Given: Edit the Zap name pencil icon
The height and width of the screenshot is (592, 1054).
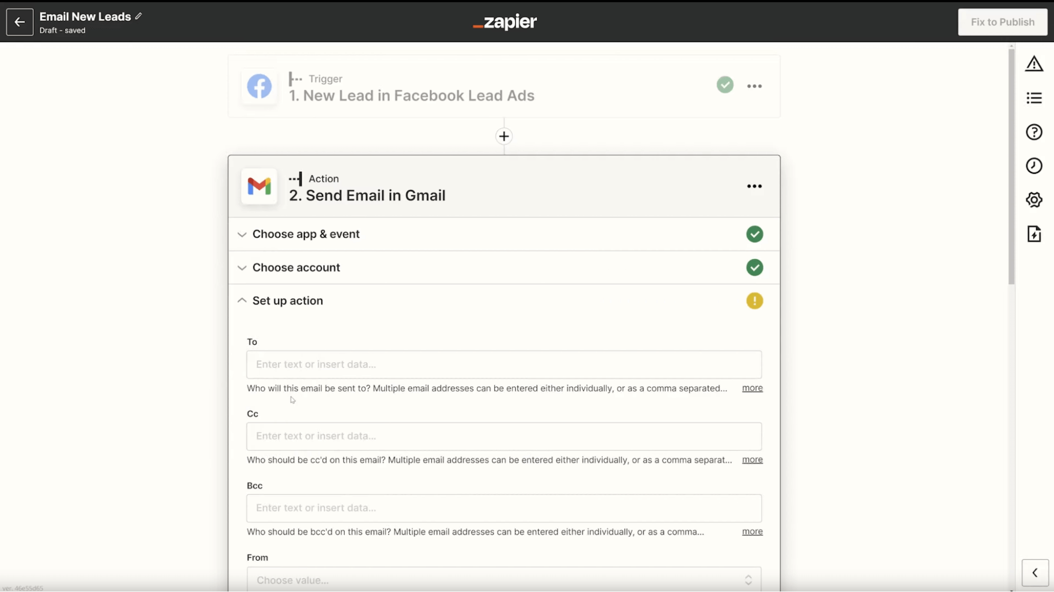Looking at the screenshot, I should pos(138,16).
